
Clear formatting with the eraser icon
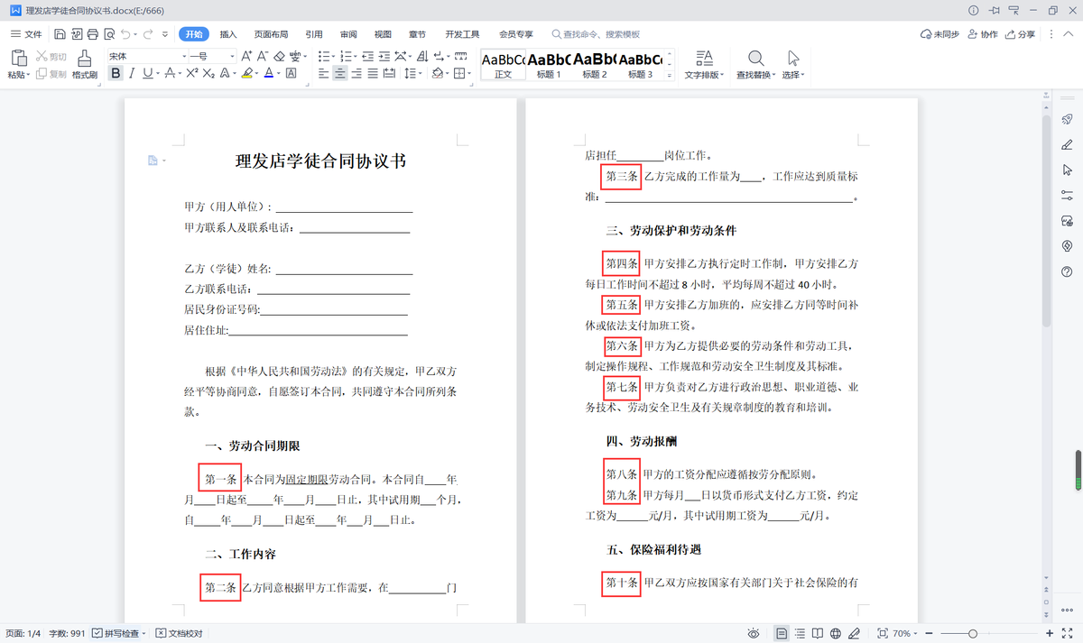[280, 56]
